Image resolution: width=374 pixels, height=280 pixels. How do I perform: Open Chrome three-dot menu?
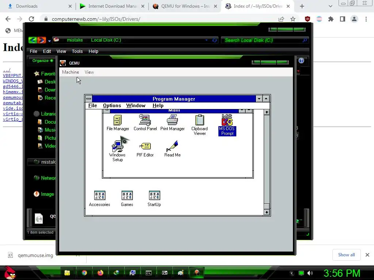(366, 19)
